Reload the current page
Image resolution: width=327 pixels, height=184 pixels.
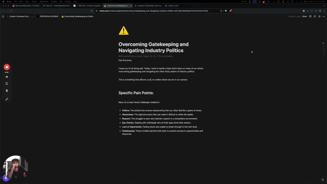[12, 11]
